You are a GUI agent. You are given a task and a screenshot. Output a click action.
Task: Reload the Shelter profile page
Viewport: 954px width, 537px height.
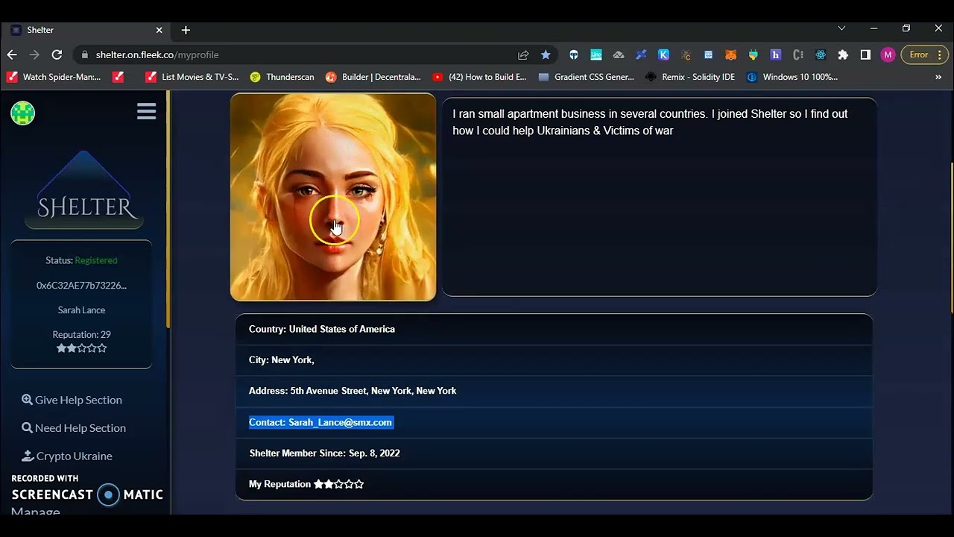[x=57, y=54]
